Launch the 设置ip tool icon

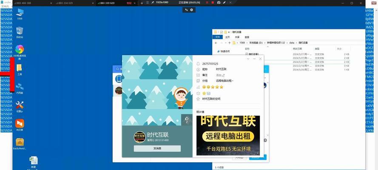(x=20, y=107)
